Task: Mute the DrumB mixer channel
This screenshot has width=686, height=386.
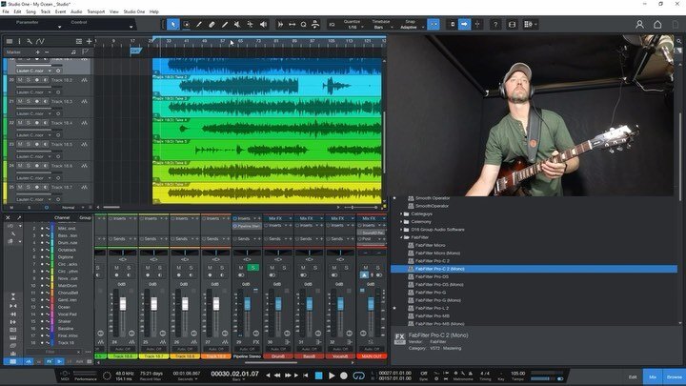Action: click(x=272, y=268)
